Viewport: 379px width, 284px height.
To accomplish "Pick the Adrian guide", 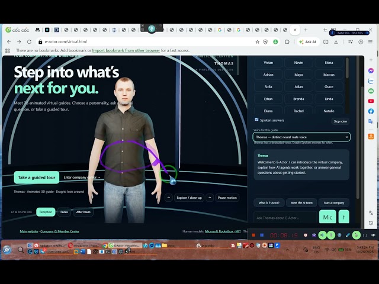I will click(x=268, y=75).
